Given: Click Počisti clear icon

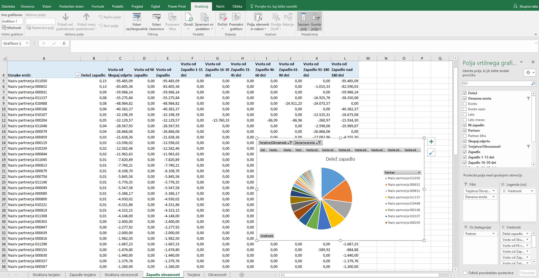Looking at the screenshot, I should (x=222, y=17).
